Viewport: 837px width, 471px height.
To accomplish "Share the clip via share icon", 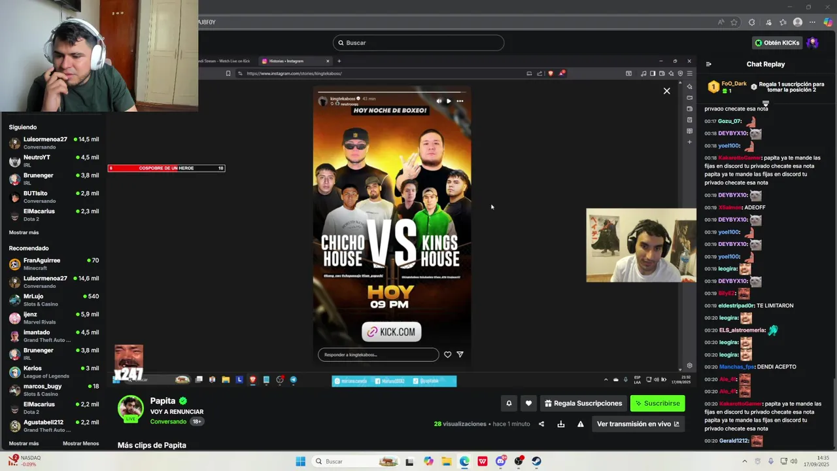I will (541, 424).
